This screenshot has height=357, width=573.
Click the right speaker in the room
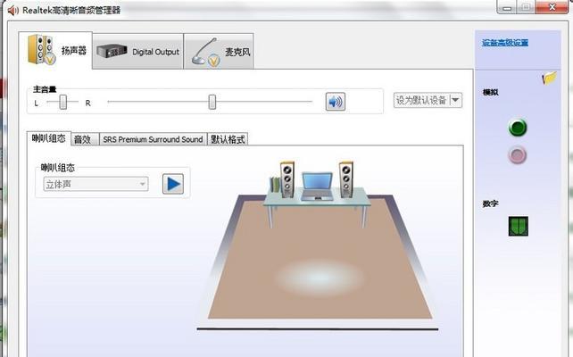345,179
